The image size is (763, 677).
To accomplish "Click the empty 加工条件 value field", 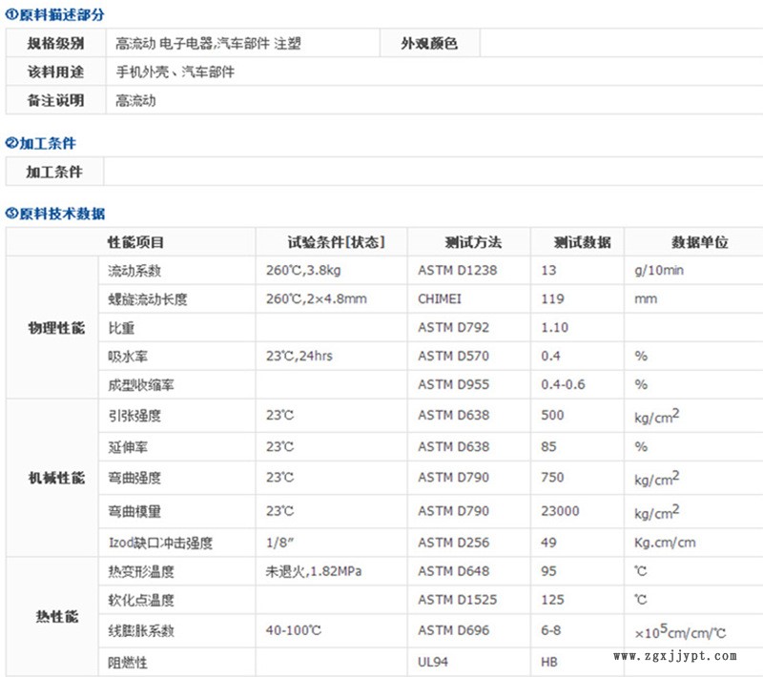I will pyautogui.click(x=429, y=172).
